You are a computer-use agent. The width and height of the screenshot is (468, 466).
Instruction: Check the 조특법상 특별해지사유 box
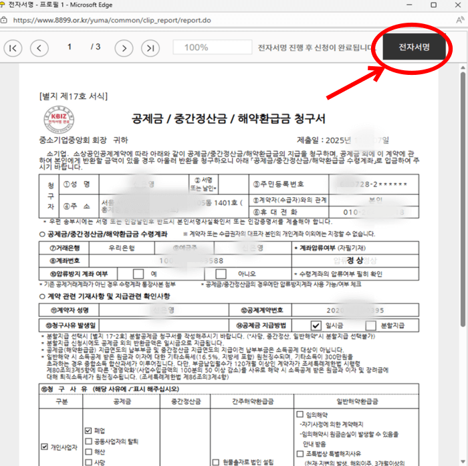(300, 454)
